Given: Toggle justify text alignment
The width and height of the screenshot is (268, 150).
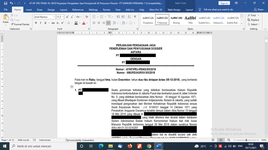Looking at the screenshot, I should tap(108, 23).
